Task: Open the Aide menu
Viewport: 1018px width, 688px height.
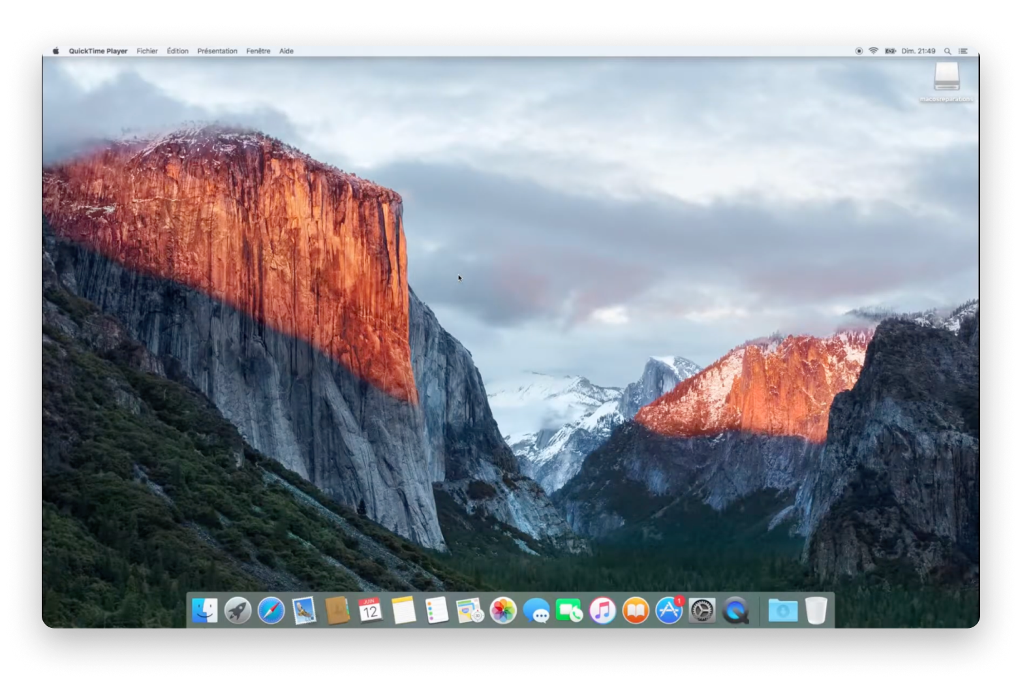Action: click(x=286, y=51)
